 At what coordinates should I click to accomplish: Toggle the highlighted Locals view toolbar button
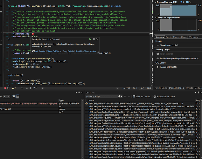click(x=17, y=96)
